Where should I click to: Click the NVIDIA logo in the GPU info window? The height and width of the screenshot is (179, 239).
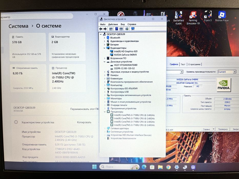click(224, 85)
